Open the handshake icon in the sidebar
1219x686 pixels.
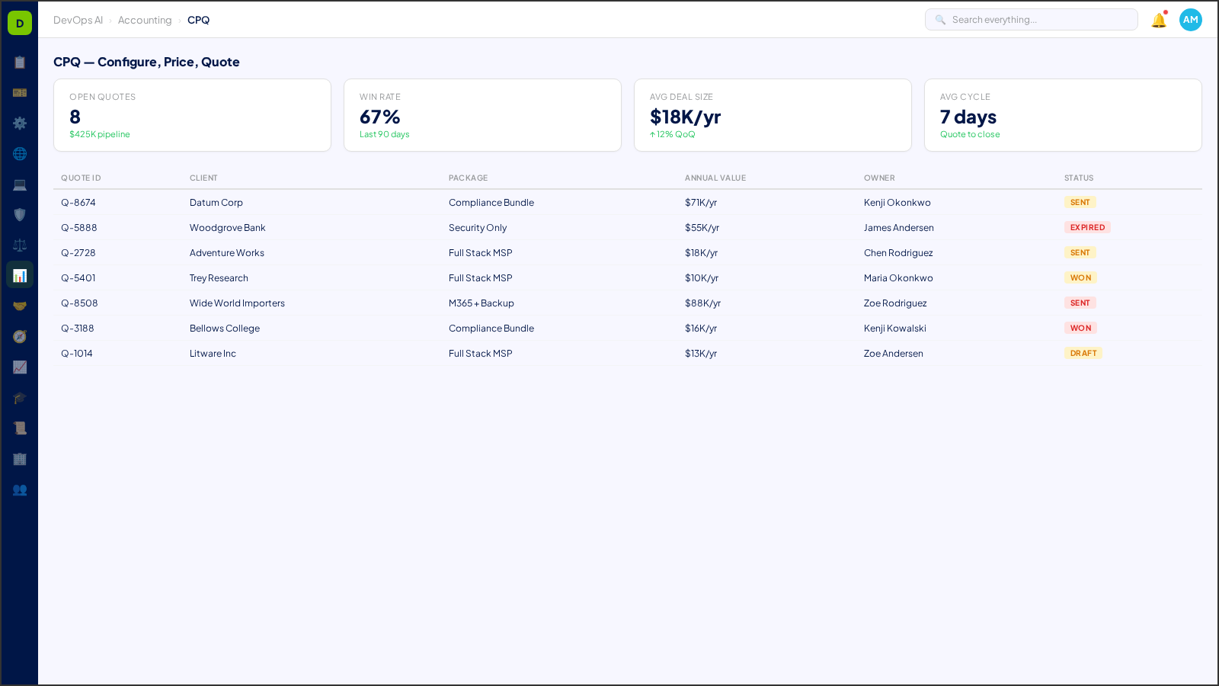point(20,306)
